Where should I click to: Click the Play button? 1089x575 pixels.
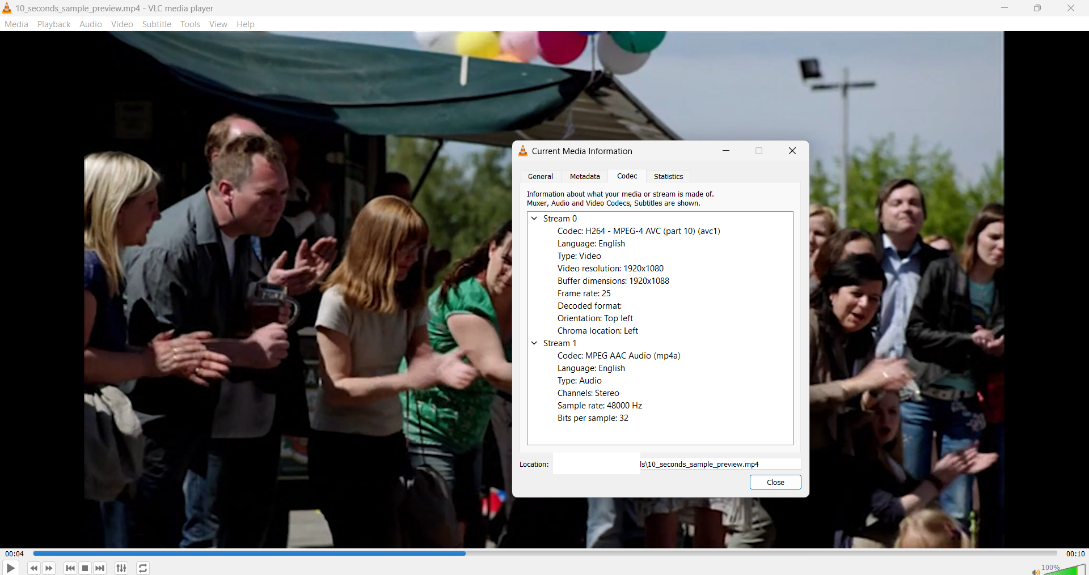[10, 568]
